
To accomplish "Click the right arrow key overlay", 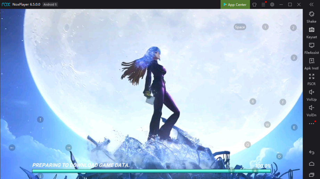I will [68, 148].
